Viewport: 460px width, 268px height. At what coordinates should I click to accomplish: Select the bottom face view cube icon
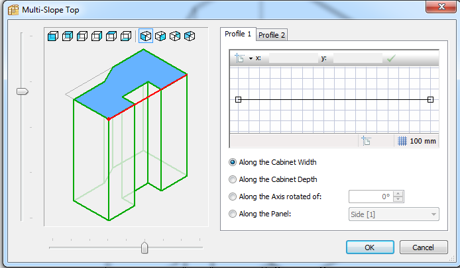coord(126,36)
